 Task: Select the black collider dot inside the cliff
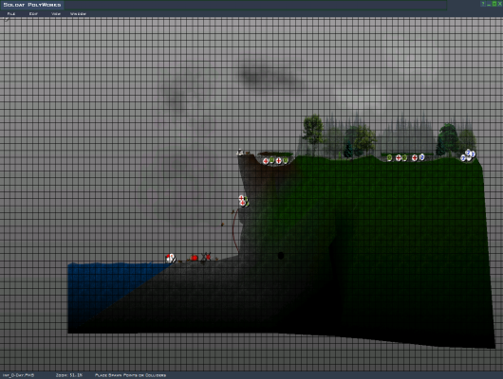[x=281, y=255]
